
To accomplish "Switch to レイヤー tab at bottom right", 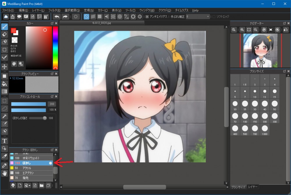I will click(x=253, y=187).
